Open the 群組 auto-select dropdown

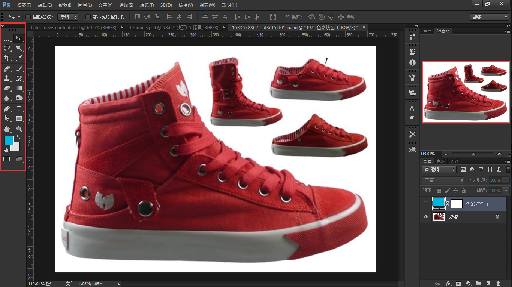[x=67, y=17]
